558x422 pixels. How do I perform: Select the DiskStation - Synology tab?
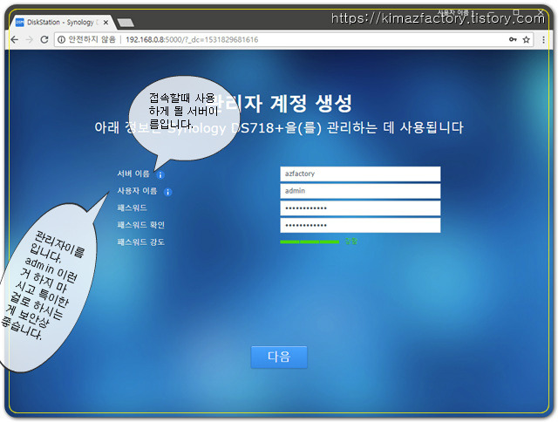(x=62, y=23)
